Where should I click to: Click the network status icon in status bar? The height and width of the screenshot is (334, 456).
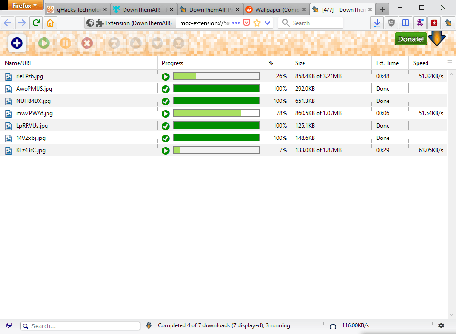(9, 325)
